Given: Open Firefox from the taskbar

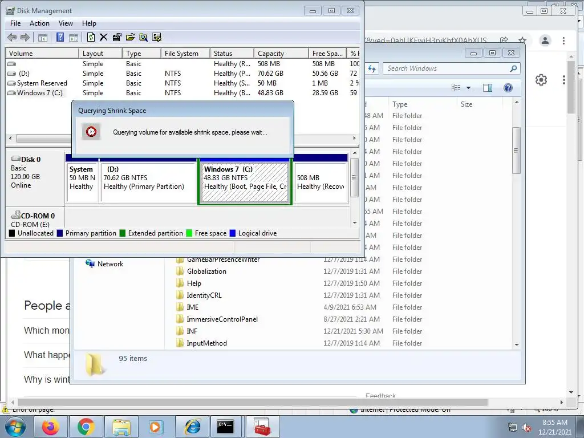Looking at the screenshot, I should [x=51, y=427].
